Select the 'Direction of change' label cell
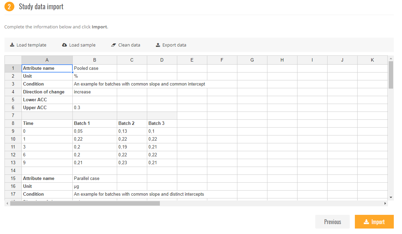Screen dimensions: 402x234 tap(47, 92)
